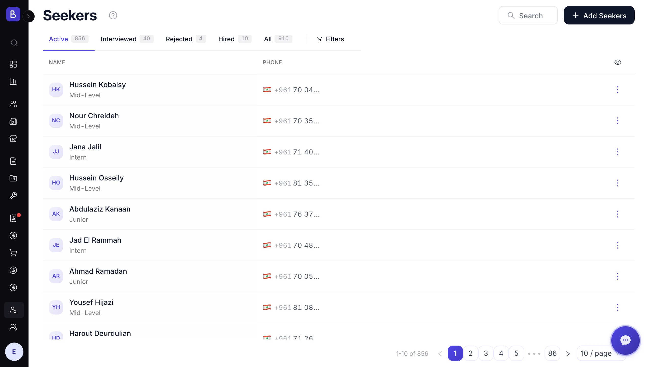The image size is (652, 367).
Task: Switch to the Hired tab
Action: click(x=235, y=39)
